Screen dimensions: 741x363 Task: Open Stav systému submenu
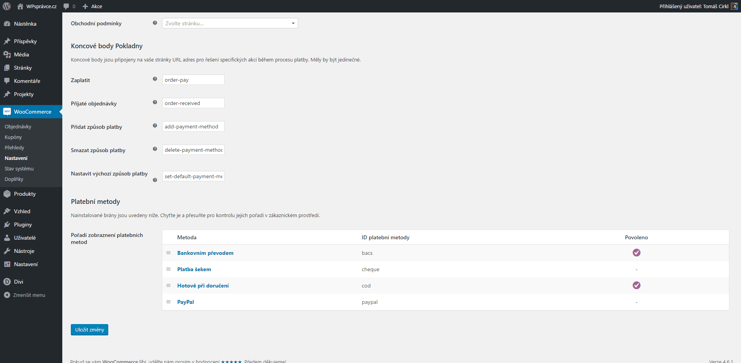(x=19, y=168)
